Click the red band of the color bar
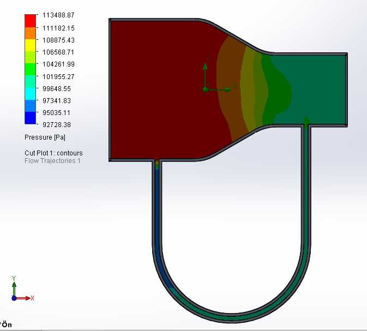The image size is (367, 331). pos(30,21)
